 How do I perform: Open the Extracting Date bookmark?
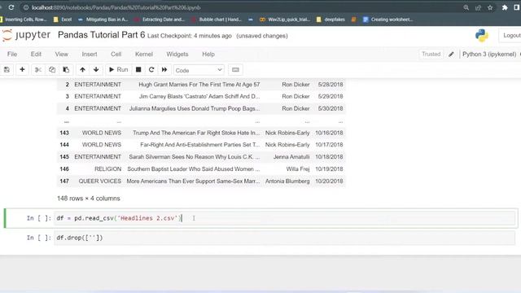tap(160, 20)
